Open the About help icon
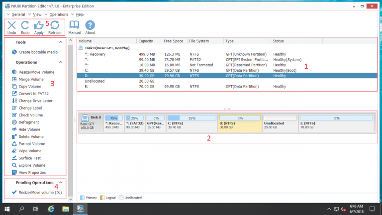Screen dimensions: 382x215 point(90,25)
